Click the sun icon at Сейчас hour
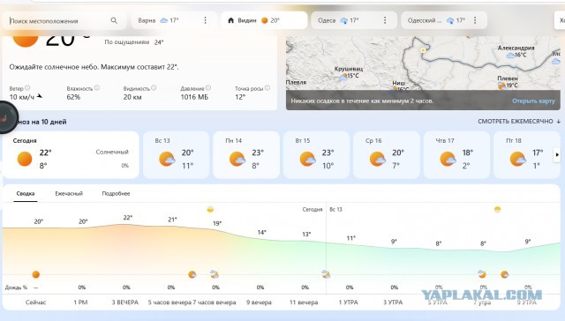565x321 pixels. [35, 274]
